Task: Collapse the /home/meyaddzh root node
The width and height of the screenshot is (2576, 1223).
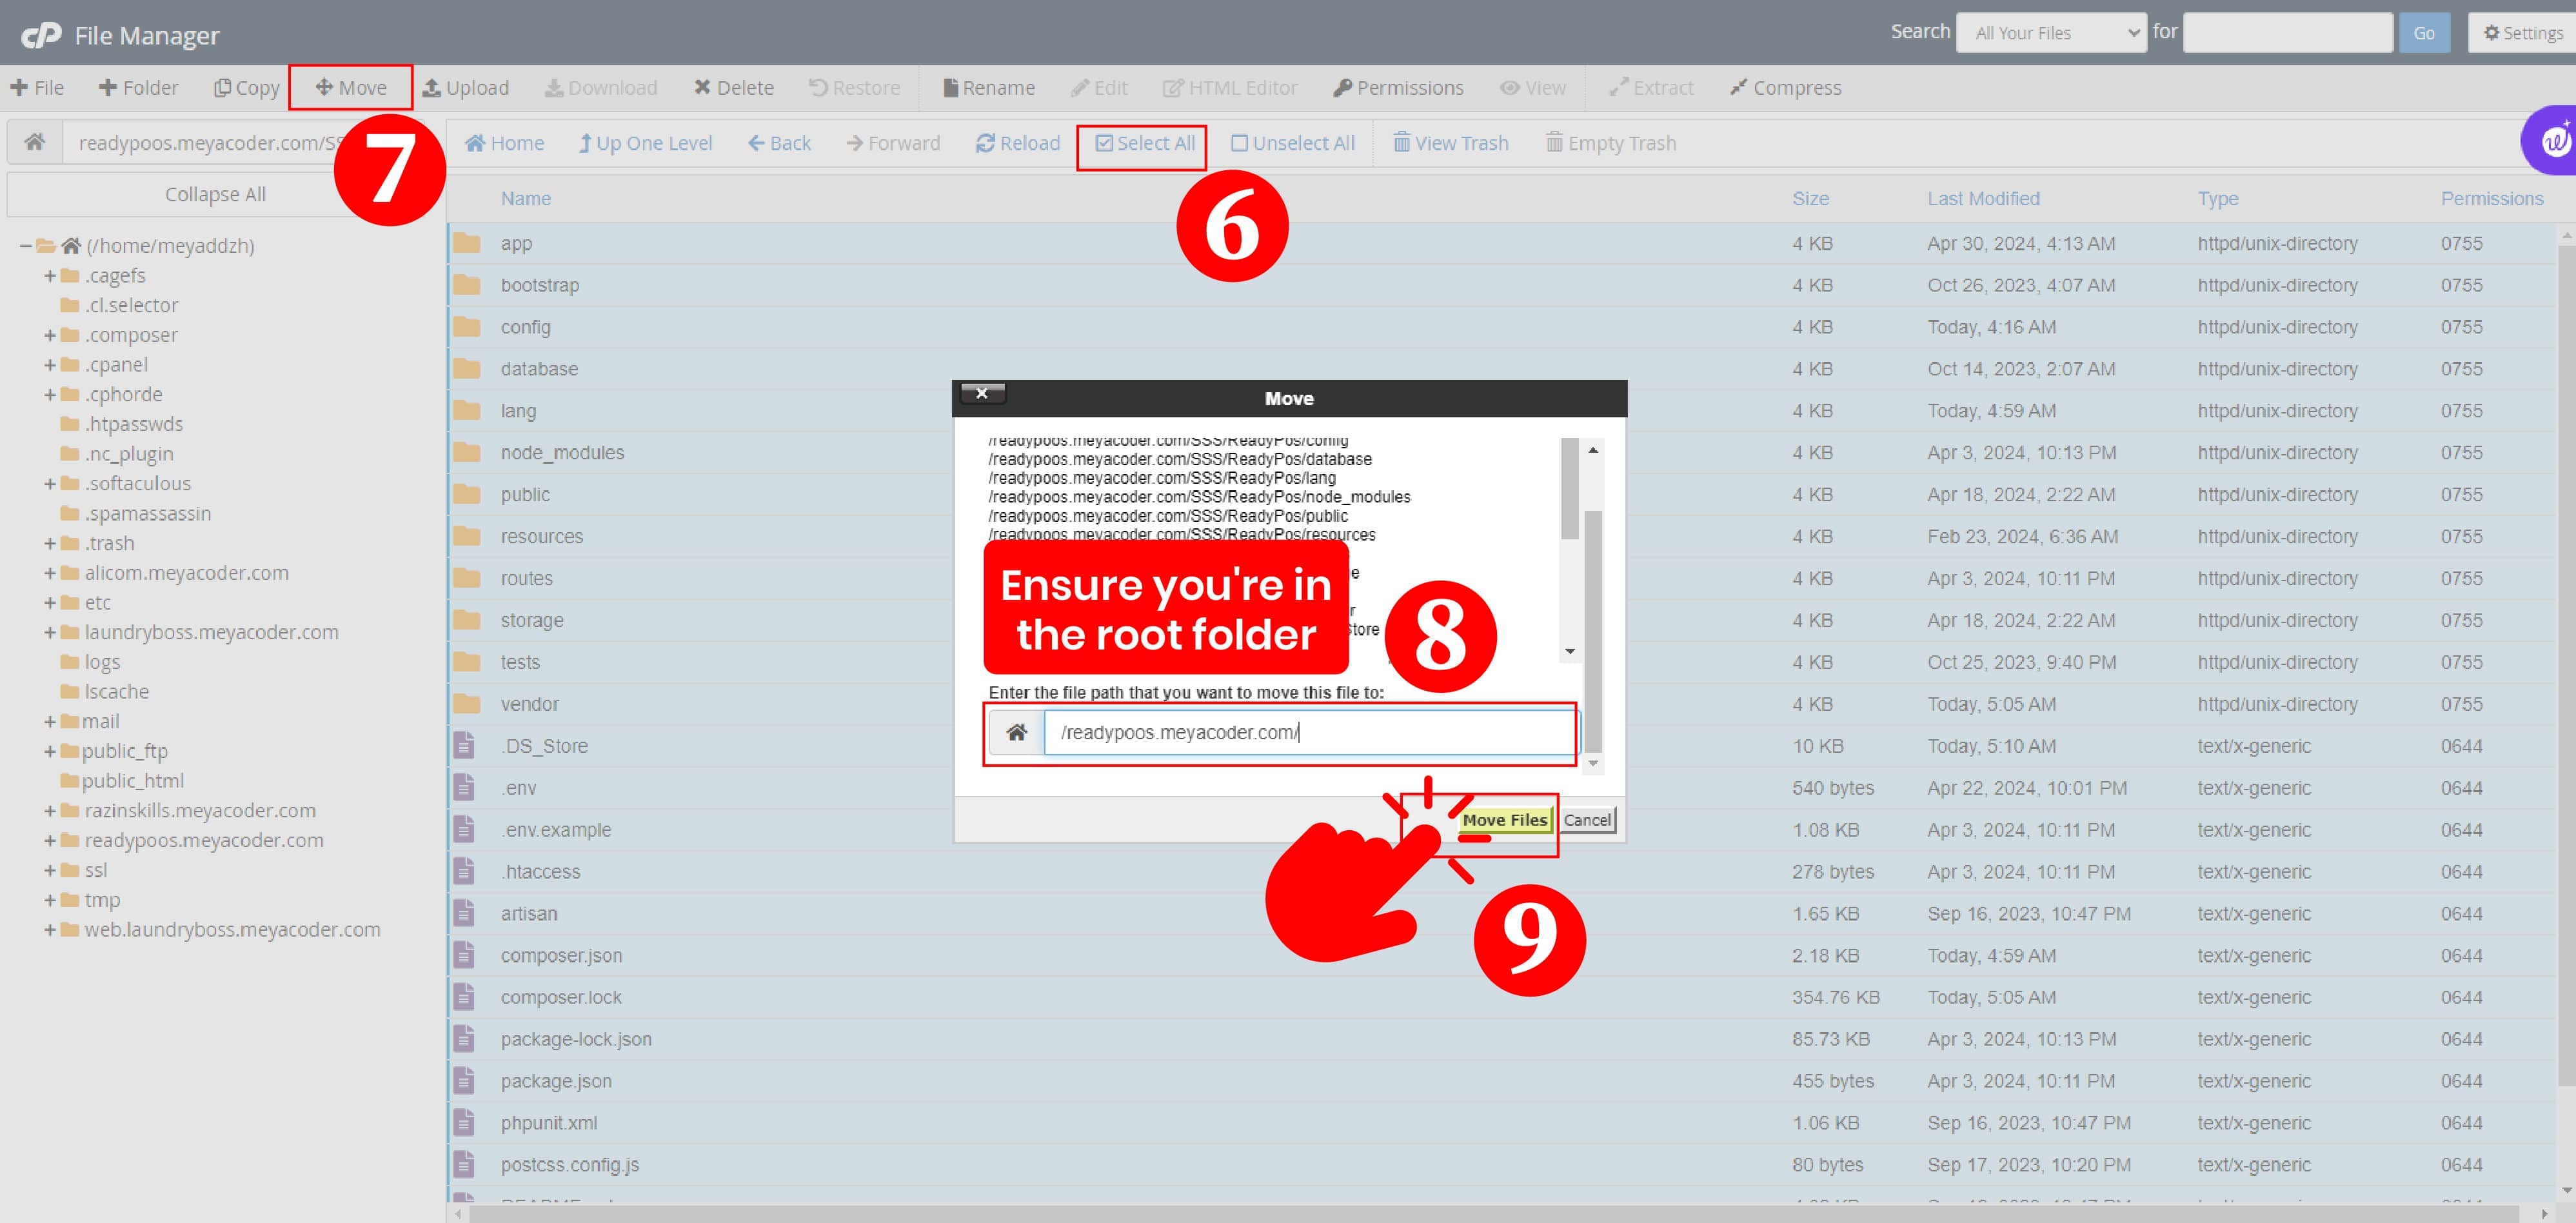Action: pyautogui.click(x=26, y=246)
